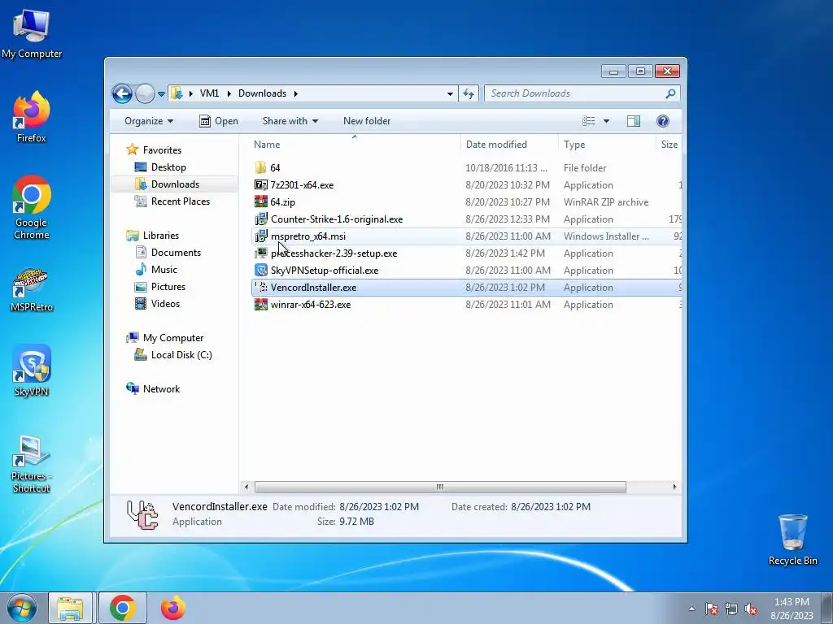Click the Open toolbar button
Image resolution: width=833 pixels, height=624 pixels.
click(x=218, y=121)
